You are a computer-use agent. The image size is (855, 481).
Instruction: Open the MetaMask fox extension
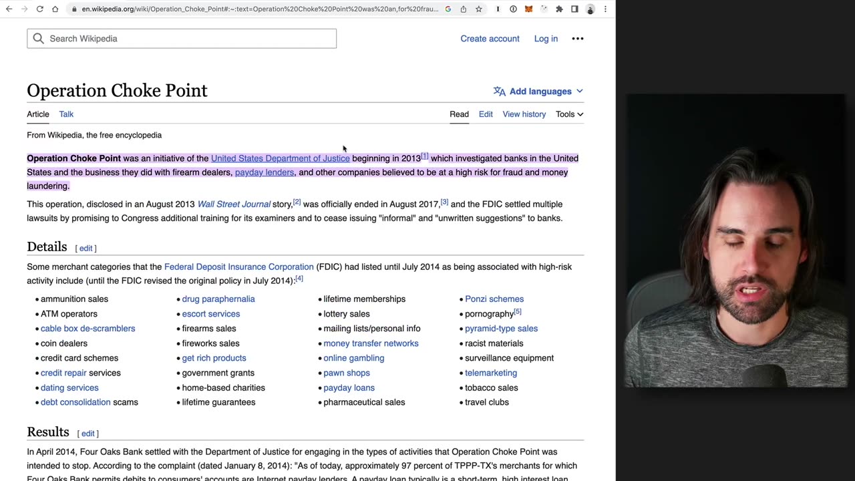(x=528, y=9)
